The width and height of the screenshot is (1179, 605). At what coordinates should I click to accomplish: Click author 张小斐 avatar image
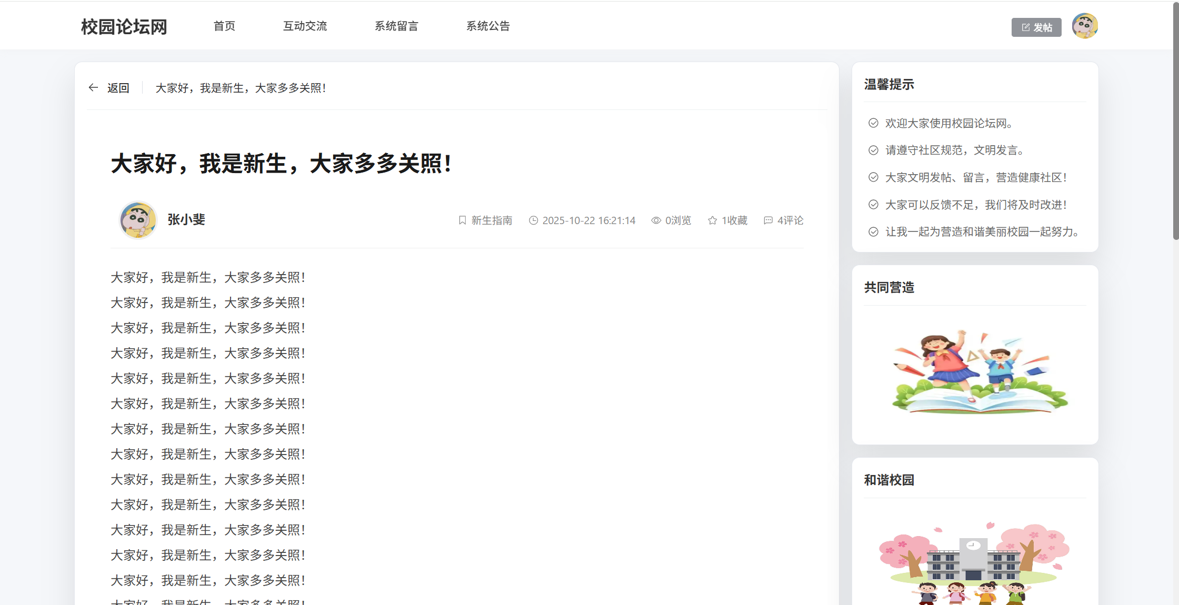[x=138, y=220]
